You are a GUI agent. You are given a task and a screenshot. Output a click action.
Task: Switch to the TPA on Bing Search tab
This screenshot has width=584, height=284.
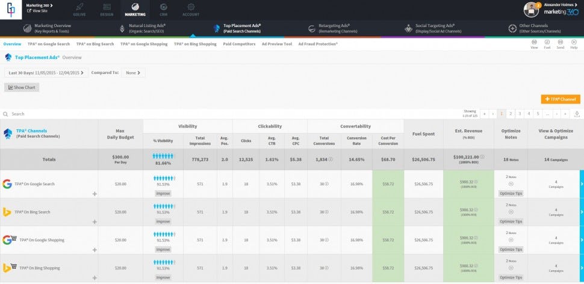coord(95,44)
